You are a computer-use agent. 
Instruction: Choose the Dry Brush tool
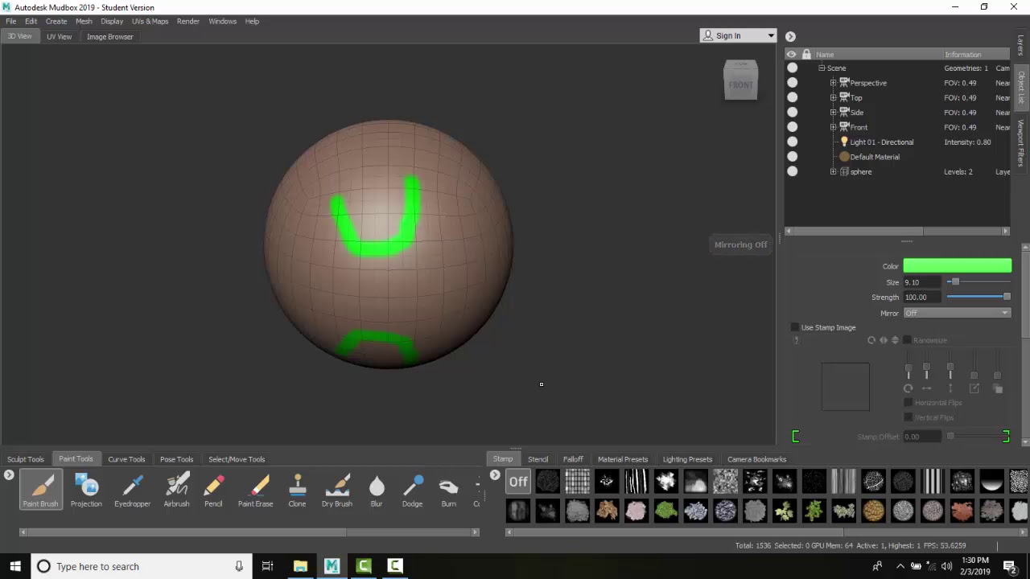pos(337,490)
